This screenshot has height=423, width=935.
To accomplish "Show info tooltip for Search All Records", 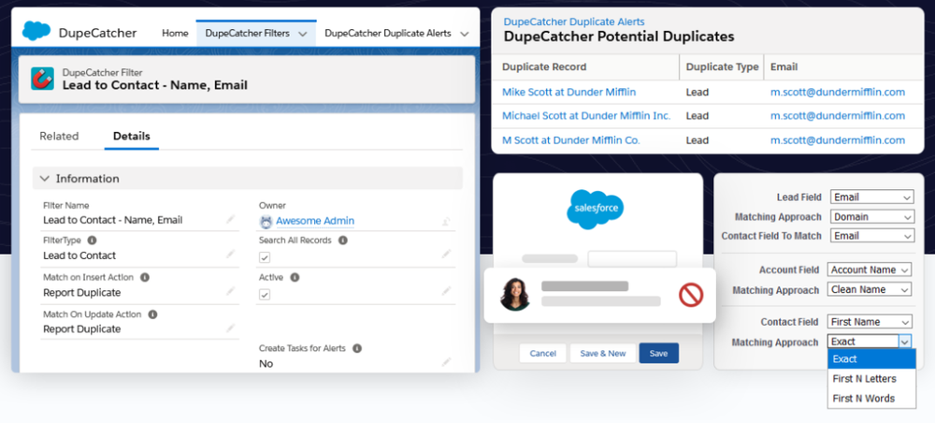I will click(x=343, y=241).
